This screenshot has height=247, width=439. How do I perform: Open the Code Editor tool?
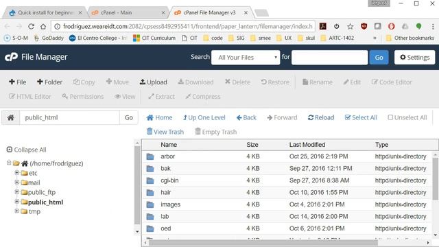point(392,82)
